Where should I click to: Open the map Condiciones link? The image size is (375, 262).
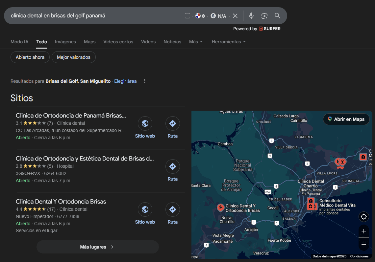(x=359, y=256)
